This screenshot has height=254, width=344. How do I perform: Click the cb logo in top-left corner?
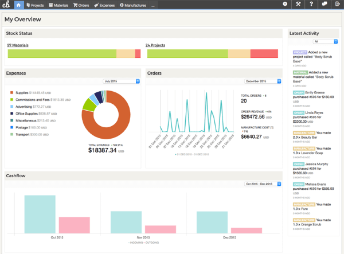coord(6,5)
